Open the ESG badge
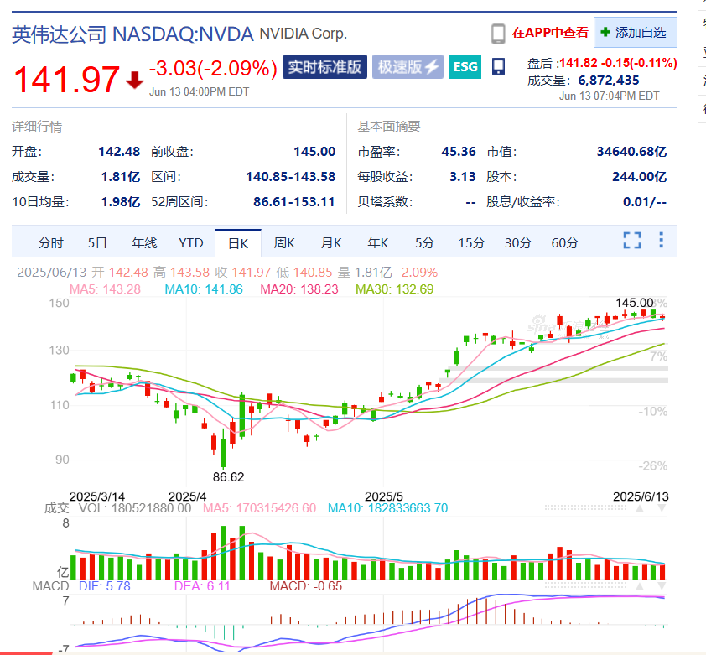Screen dimensions: 706x655 coord(465,66)
